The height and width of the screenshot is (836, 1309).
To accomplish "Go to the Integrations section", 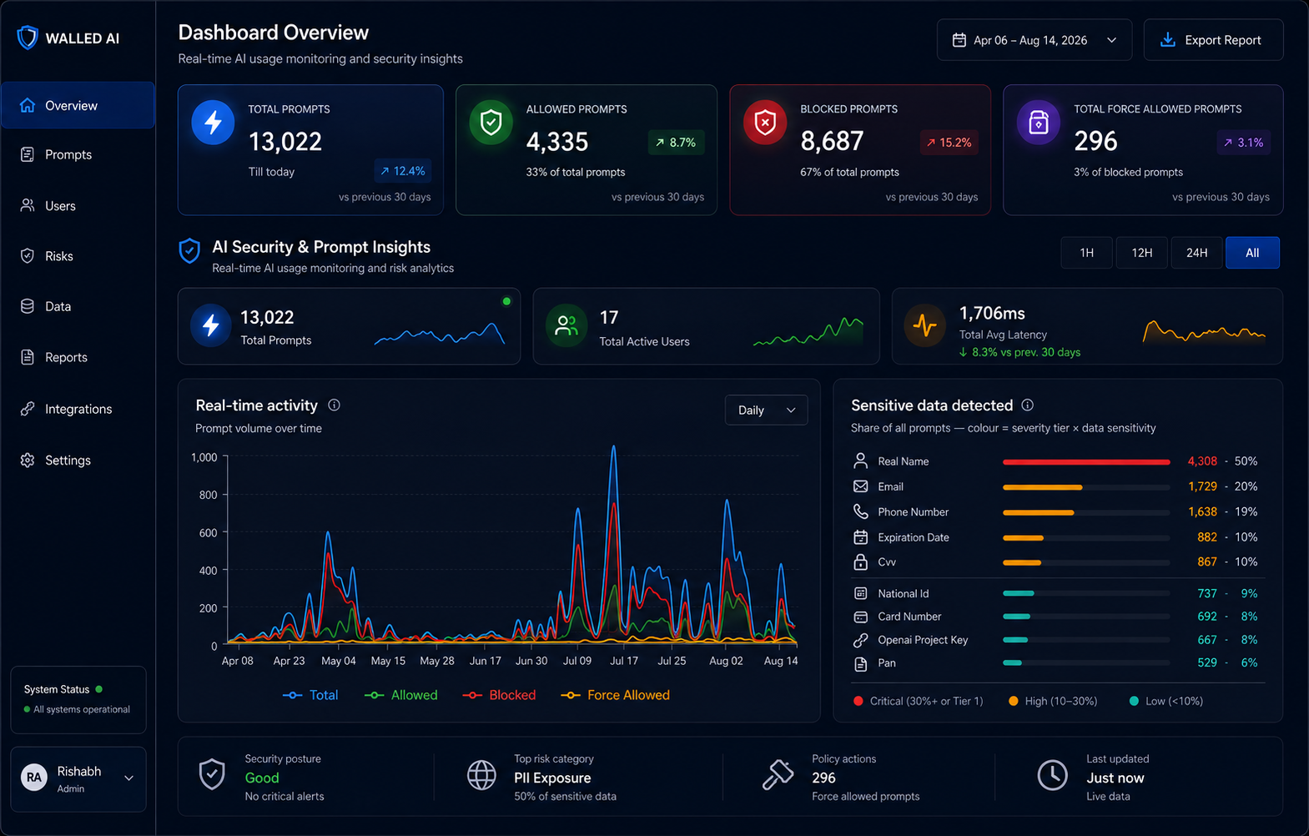I will (78, 409).
